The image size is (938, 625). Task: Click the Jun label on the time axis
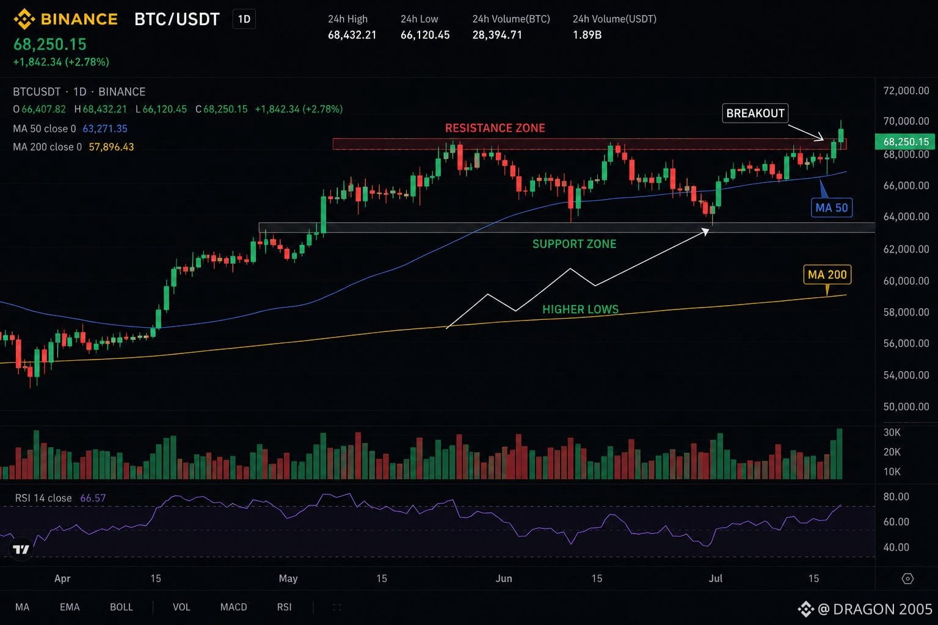point(504,579)
